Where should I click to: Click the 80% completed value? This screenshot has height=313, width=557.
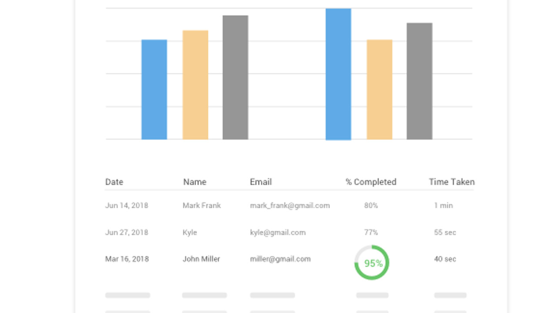point(371,206)
